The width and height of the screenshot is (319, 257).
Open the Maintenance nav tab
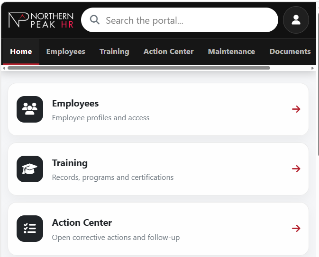pos(231,52)
